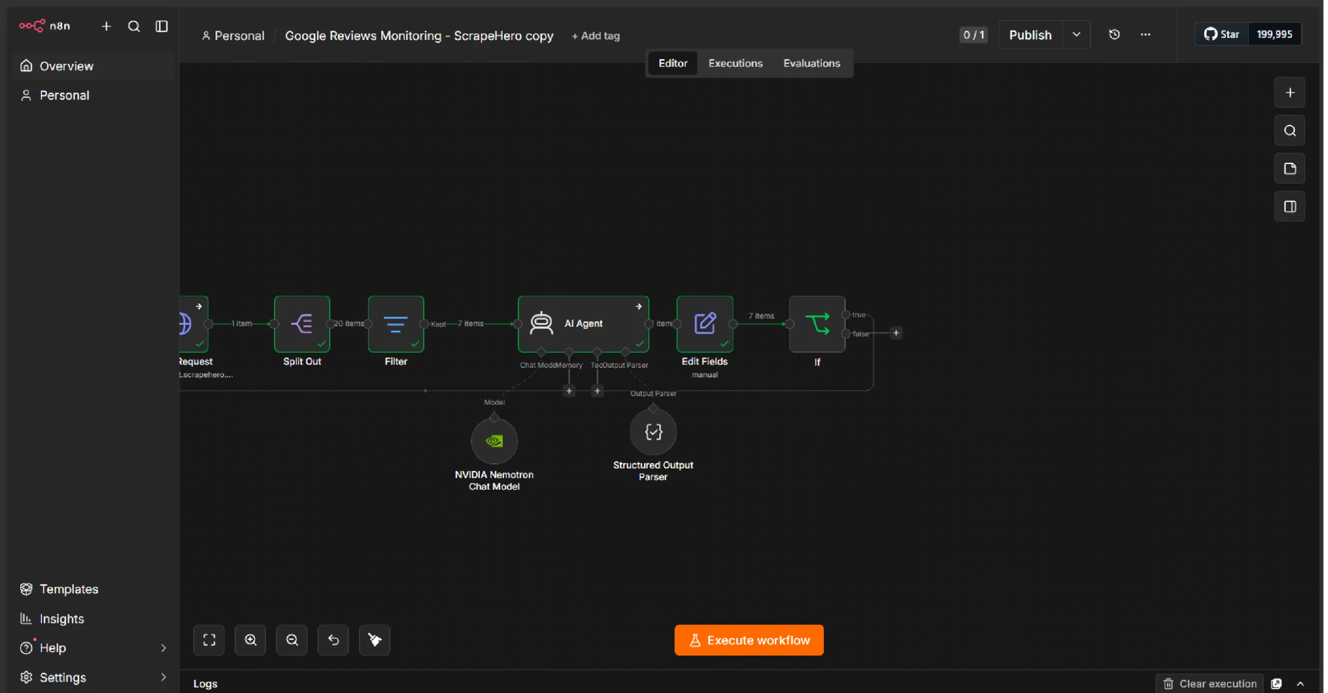Expand the logs panel with chevron
This screenshot has width=1328, height=693.
[x=1301, y=684]
